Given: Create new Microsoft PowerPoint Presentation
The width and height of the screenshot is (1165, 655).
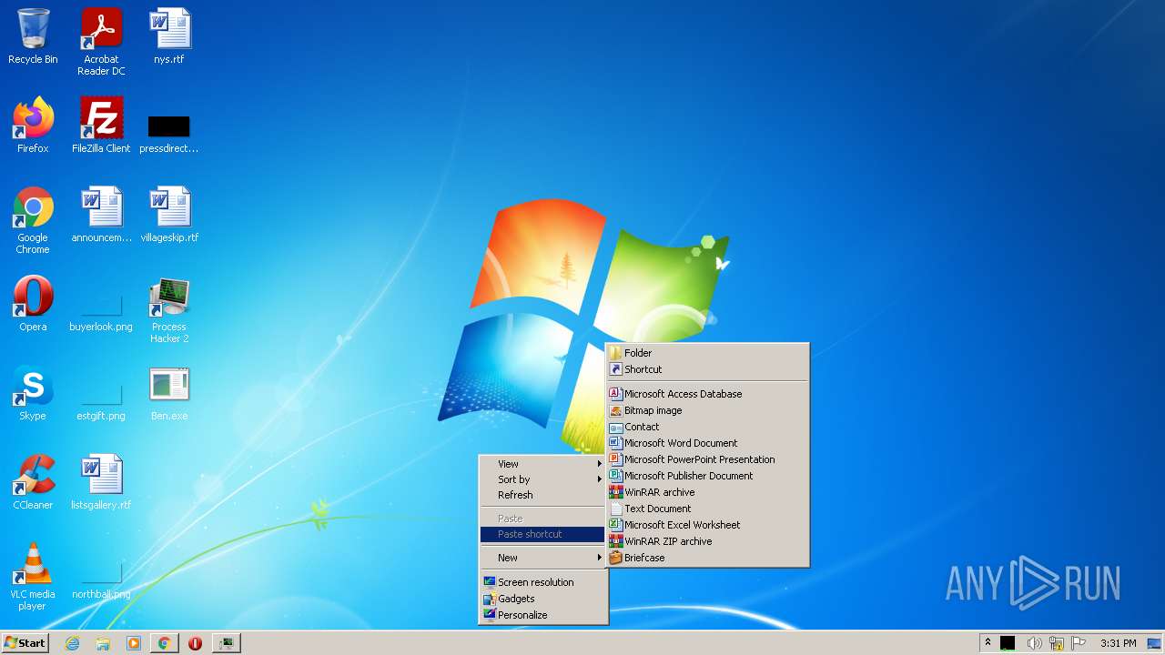Looking at the screenshot, I should coord(707,459).
